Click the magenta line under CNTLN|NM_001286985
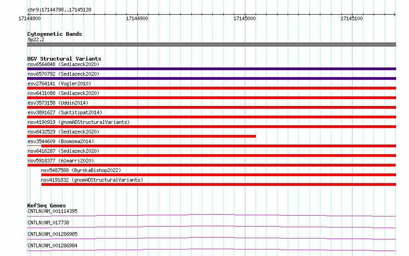 (x=211, y=238)
